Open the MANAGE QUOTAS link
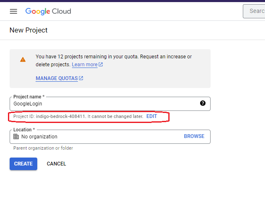This screenshot has height=203, width=265. tap(57, 78)
